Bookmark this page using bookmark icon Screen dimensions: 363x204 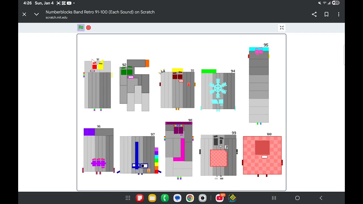click(x=326, y=14)
